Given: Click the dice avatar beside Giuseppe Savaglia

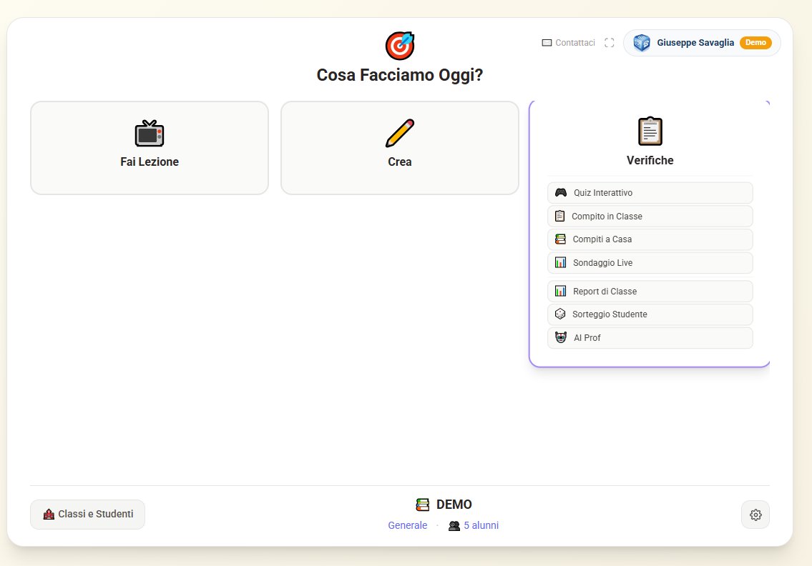Looking at the screenshot, I should click(x=642, y=42).
